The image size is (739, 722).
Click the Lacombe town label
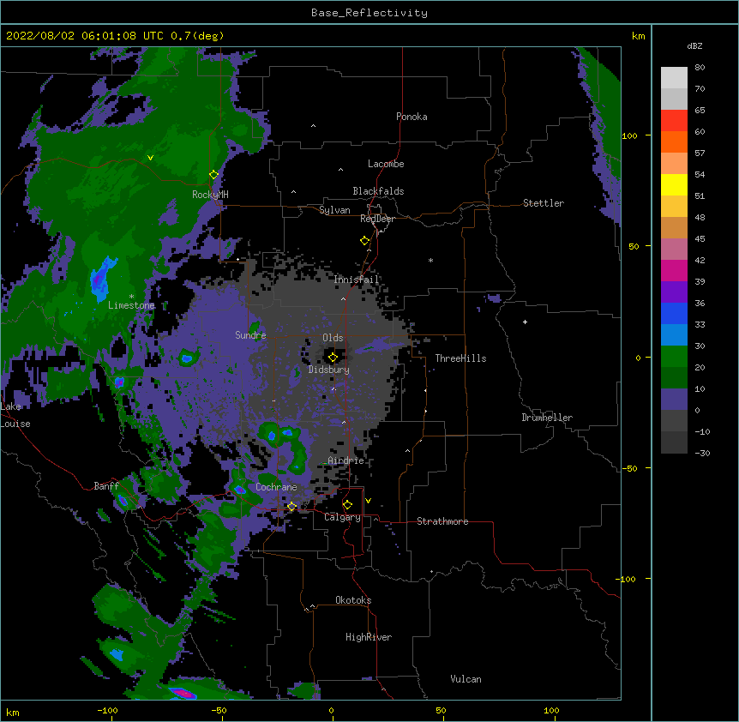(x=386, y=164)
